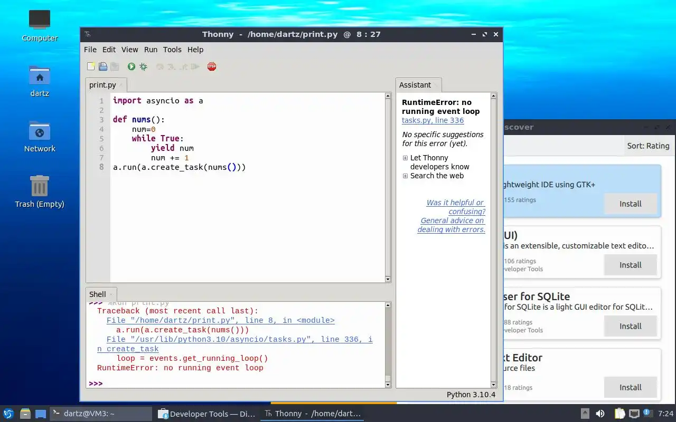This screenshot has height=422, width=676.
Task: Follow traceback link to asyncio/tasks.py line 336
Action: click(x=234, y=344)
